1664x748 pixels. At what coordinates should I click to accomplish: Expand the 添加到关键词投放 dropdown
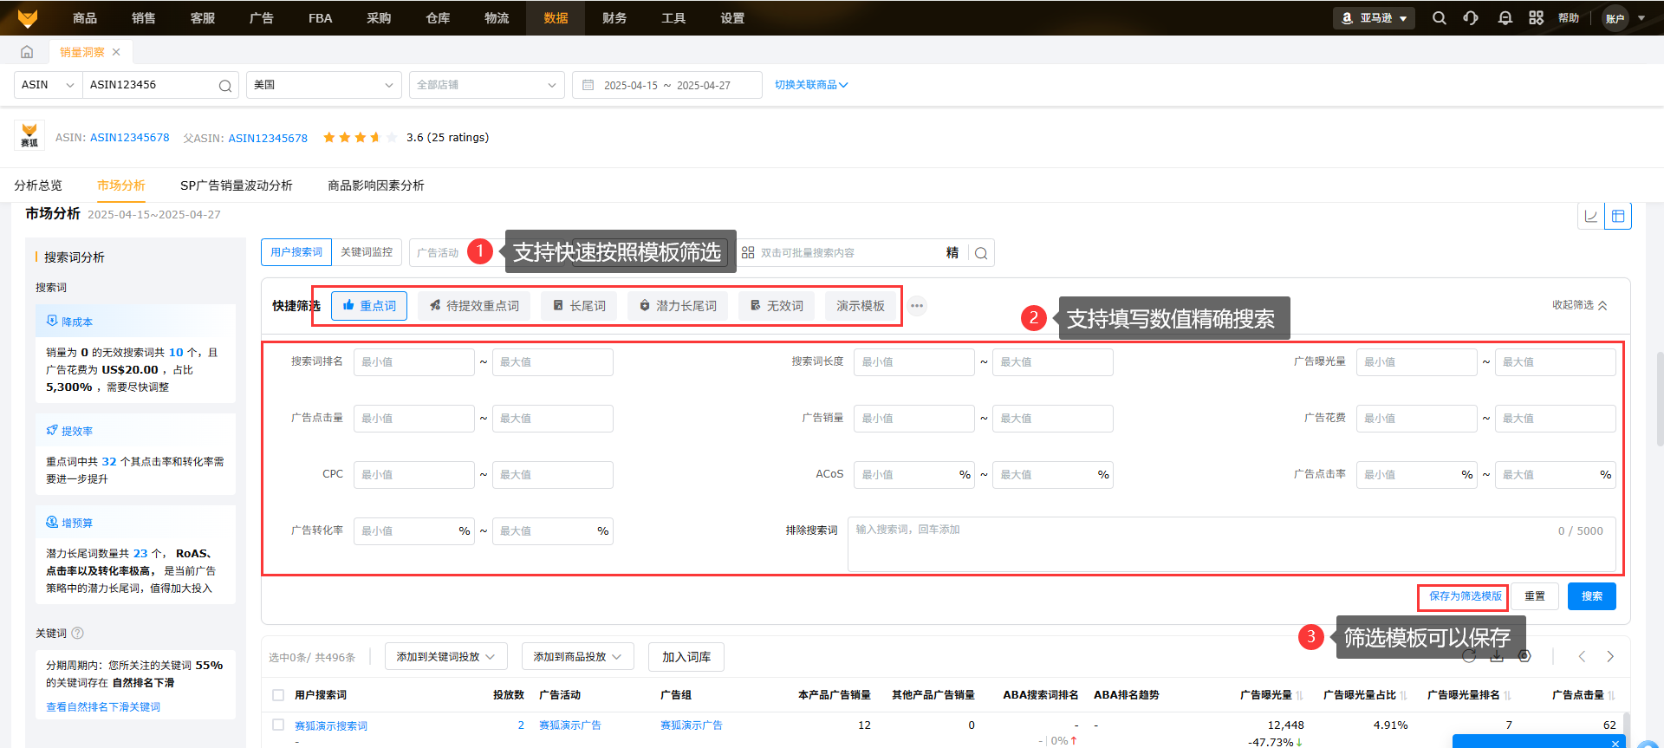click(x=445, y=657)
